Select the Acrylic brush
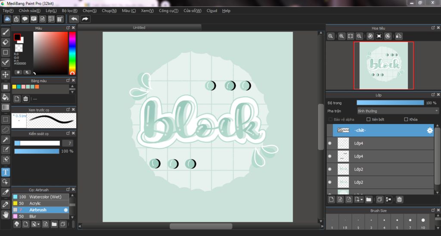The height and width of the screenshot is (236, 441). point(40,203)
